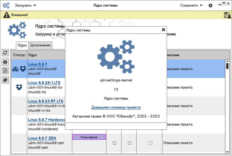This screenshot has height=156, width=232.
Task: Maximize the main window
Action: 224,4
